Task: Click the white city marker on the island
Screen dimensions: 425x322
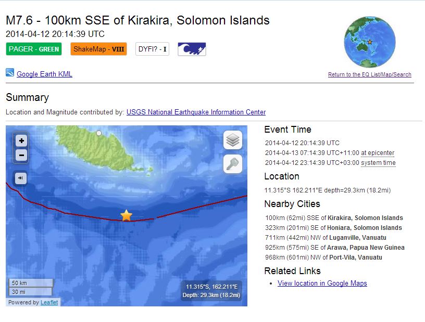Action: (x=99, y=133)
